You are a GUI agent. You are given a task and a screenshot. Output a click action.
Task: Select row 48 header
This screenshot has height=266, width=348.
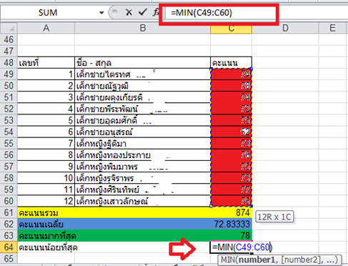(x=9, y=63)
